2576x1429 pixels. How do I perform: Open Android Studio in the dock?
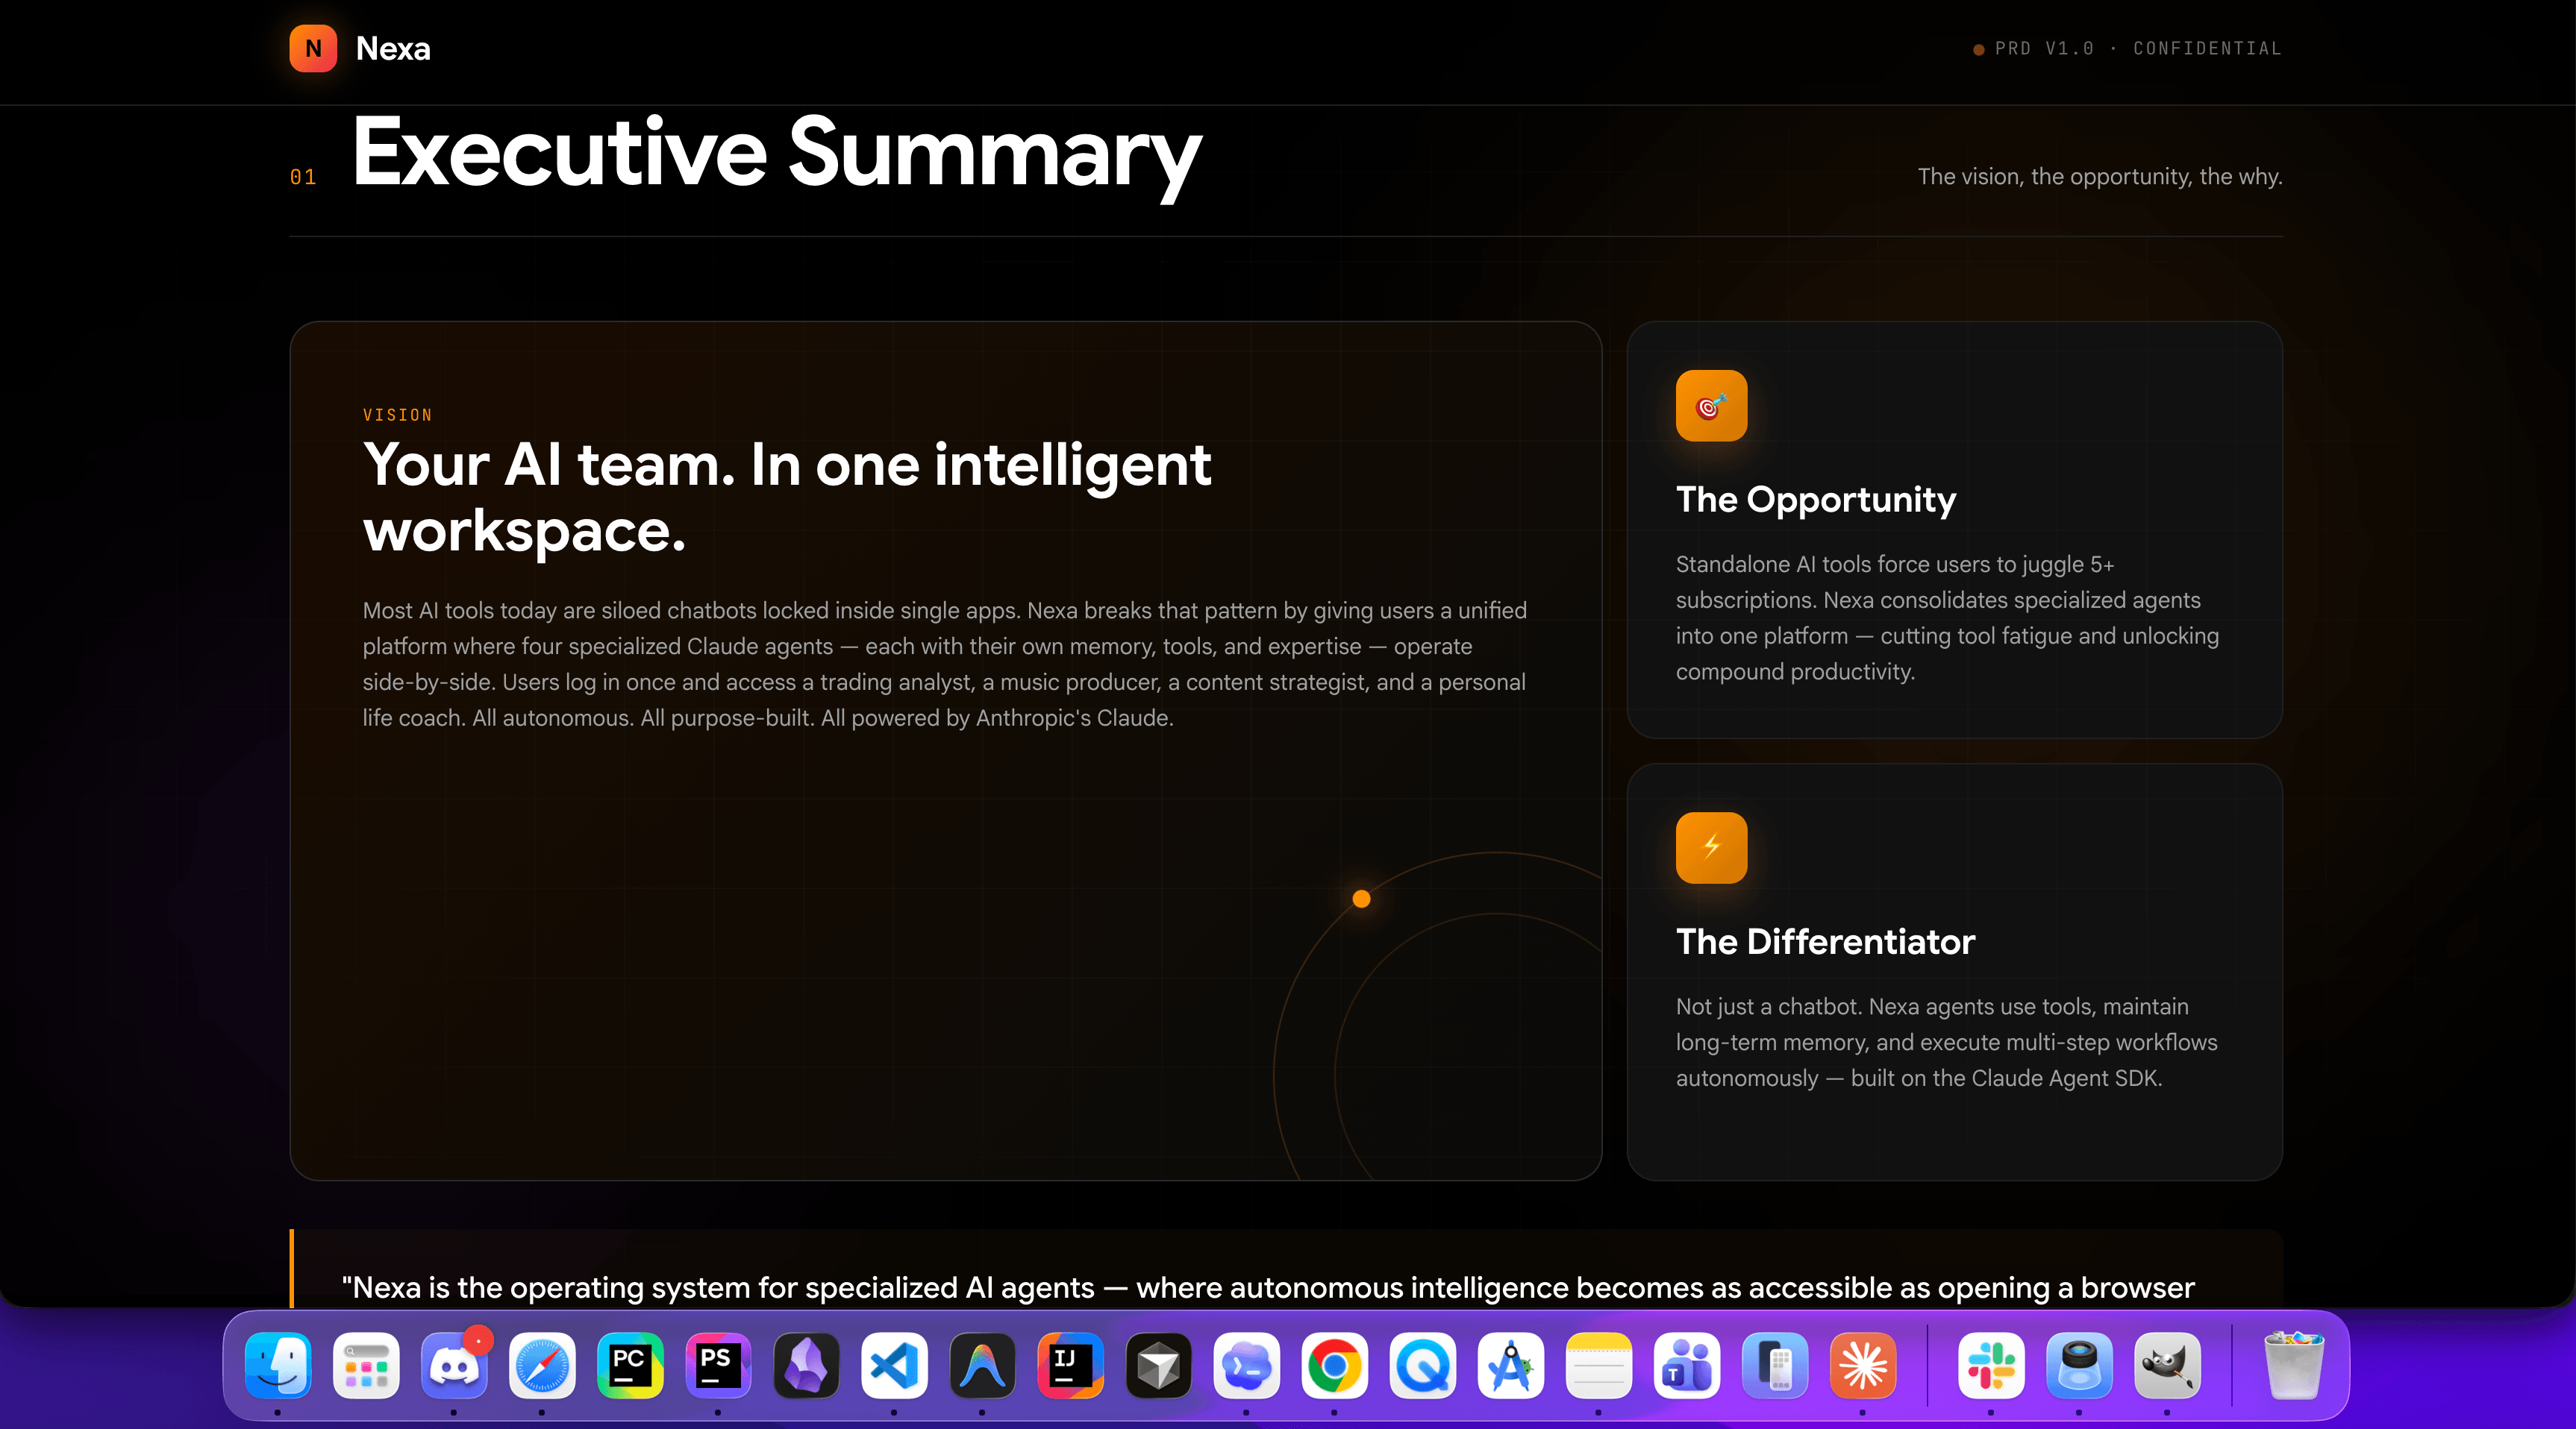tap(1510, 1365)
